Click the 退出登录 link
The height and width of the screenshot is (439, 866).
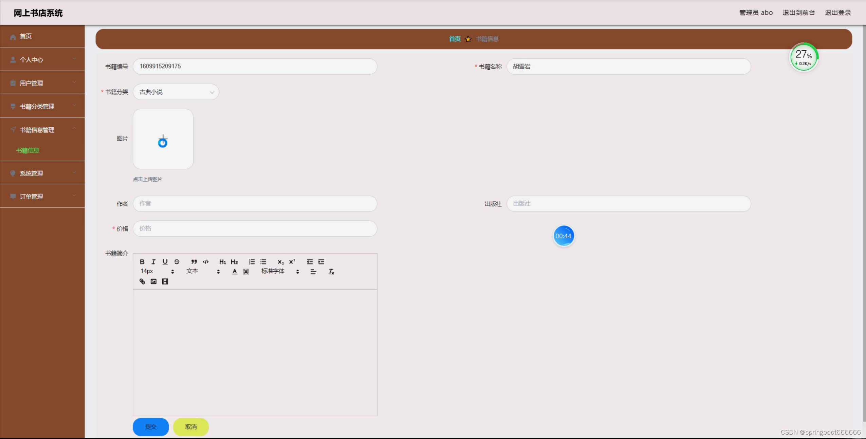[837, 13]
